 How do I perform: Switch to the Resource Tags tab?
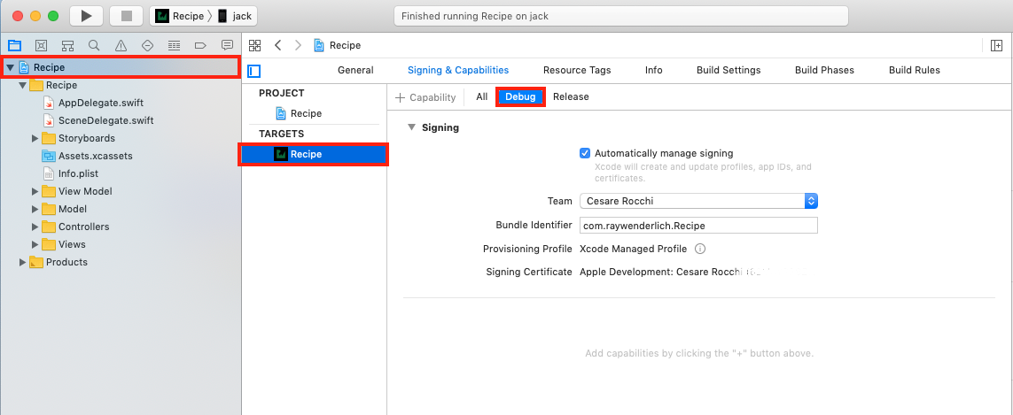click(577, 71)
